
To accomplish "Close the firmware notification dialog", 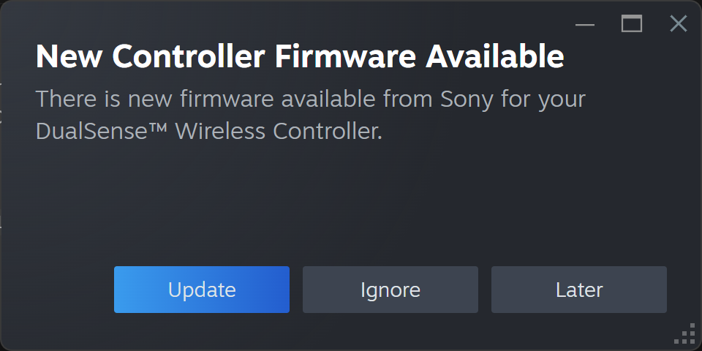I will pyautogui.click(x=679, y=24).
